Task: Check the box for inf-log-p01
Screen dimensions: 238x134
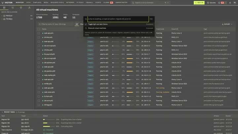Action: (x=39, y=105)
